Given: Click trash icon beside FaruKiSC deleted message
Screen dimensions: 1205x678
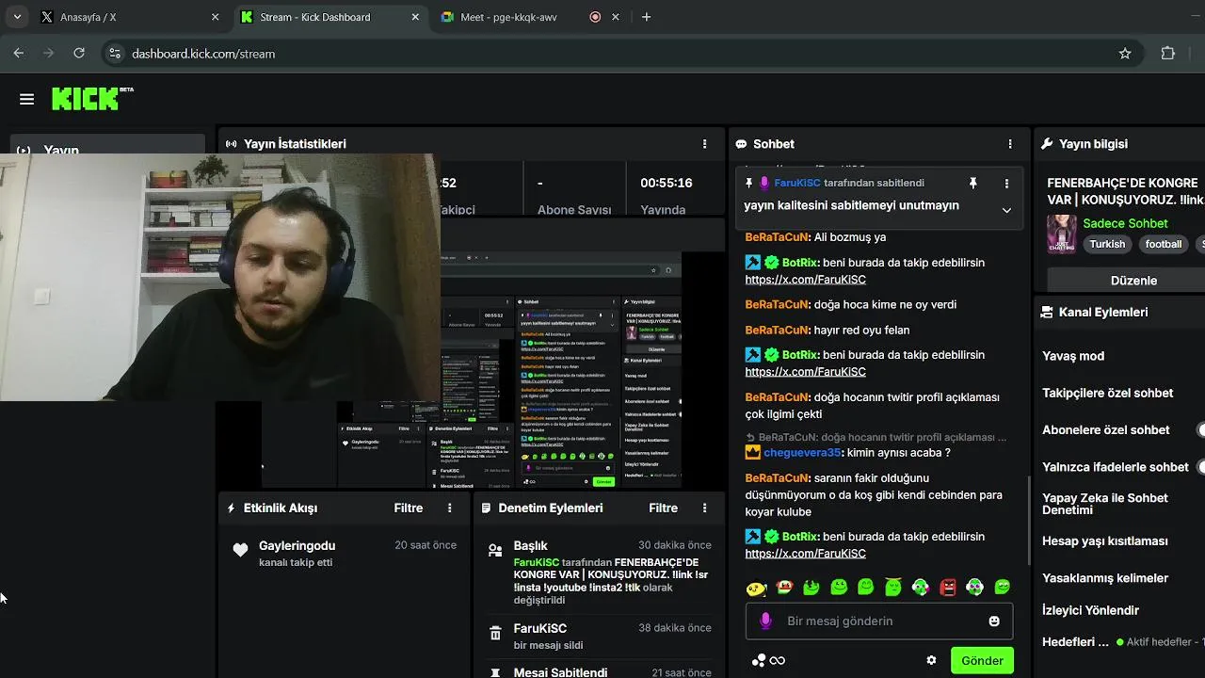Looking at the screenshot, I should 495,634.
